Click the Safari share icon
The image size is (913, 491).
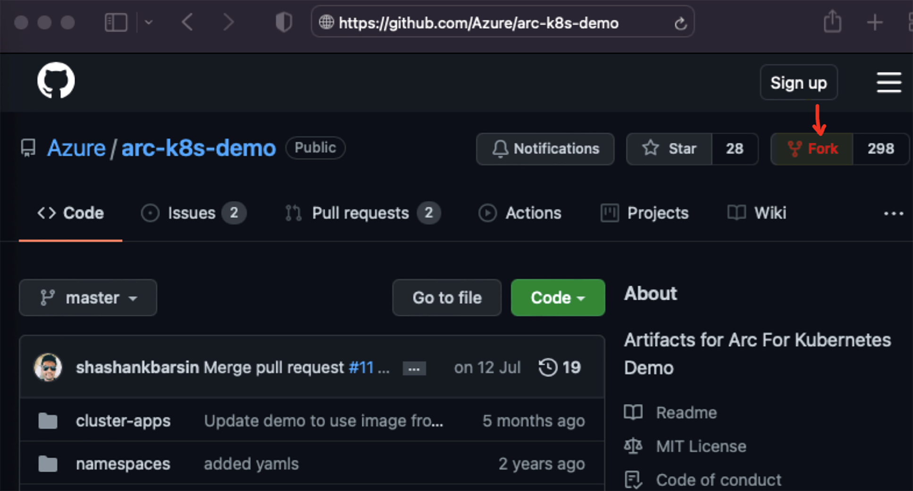[832, 21]
